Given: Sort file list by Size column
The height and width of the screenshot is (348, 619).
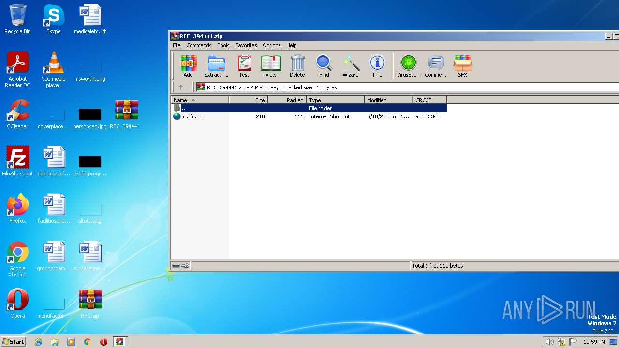Looking at the screenshot, I should (248, 100).
